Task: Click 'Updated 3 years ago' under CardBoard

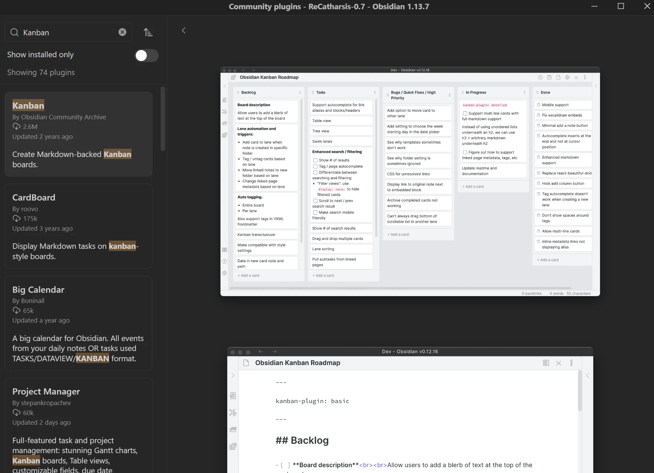Action: (x=43, y=228)
